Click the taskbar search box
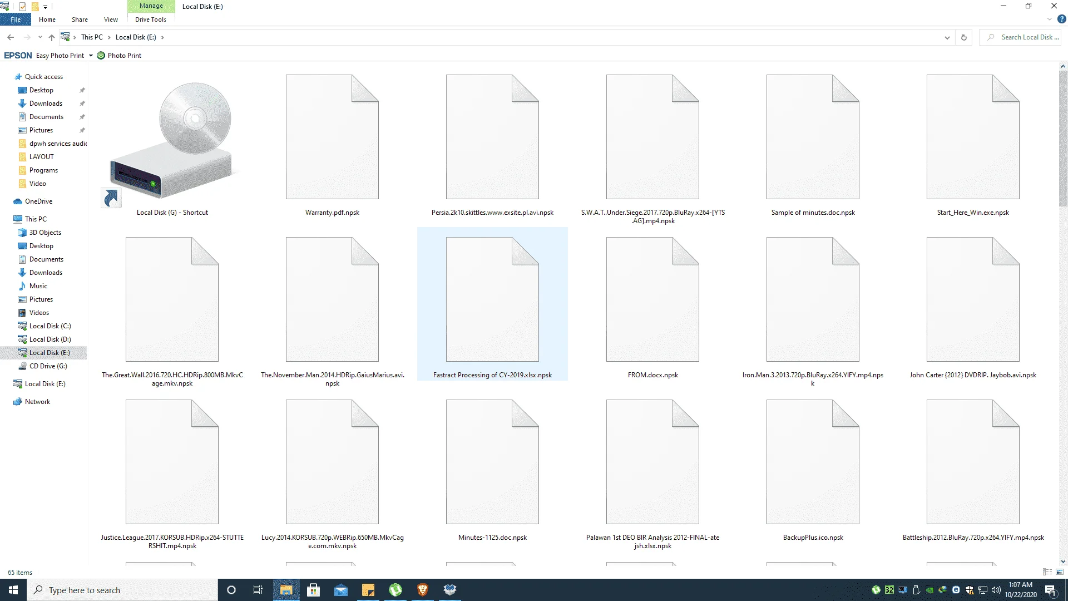 coord(122,590)
